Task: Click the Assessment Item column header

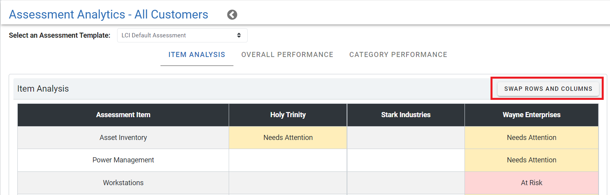Action: pyautogui.click(x=123, y=115)
